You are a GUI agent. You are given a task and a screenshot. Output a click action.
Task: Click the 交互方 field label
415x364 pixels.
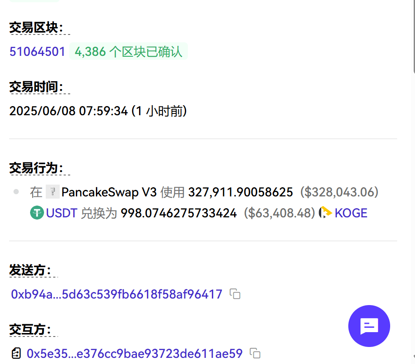(x=30, y=330)
